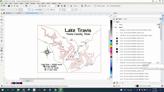Select the Transparency tool
Image resolution: width=164 pixels, height=92 pixels.
[2, 51]
